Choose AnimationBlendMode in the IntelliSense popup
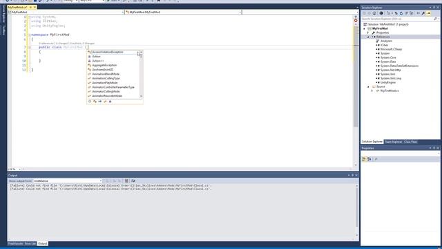The image size is (442, 249). pos(106,74)
